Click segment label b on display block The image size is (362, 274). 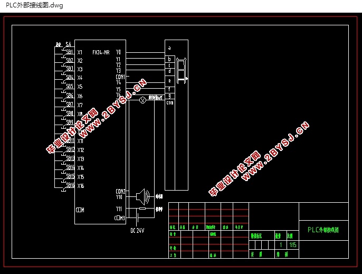[x=169, y=59]
